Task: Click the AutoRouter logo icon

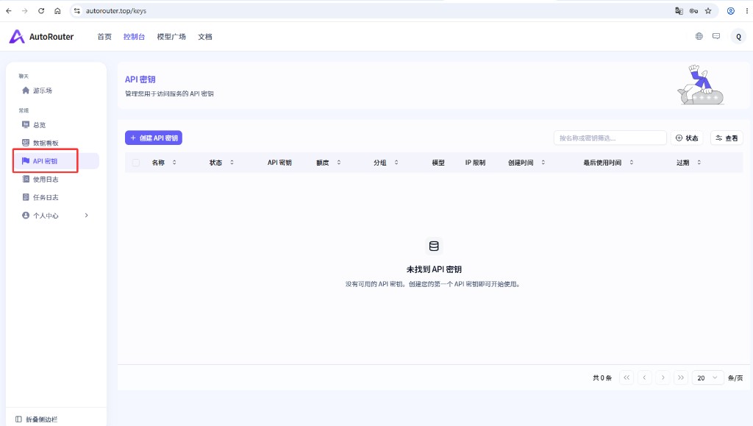Action: coord(17,37)
